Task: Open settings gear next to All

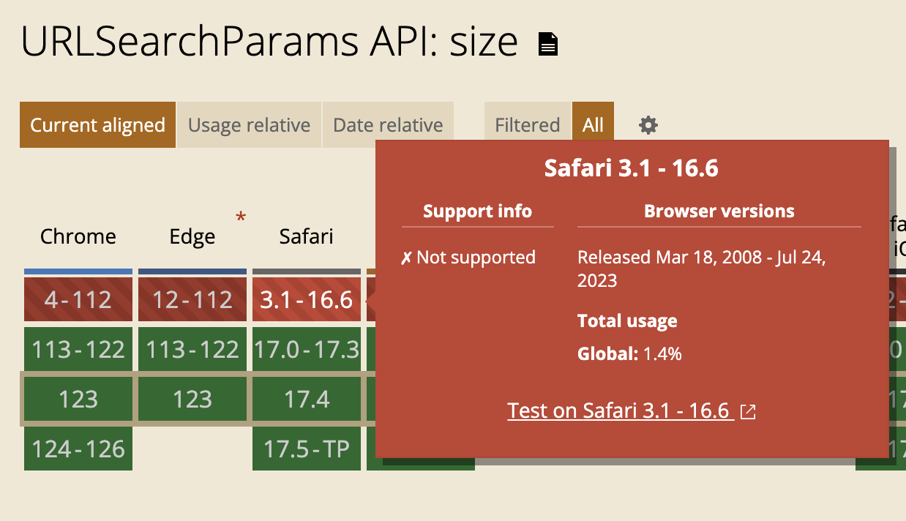Action: click(648, 125)
